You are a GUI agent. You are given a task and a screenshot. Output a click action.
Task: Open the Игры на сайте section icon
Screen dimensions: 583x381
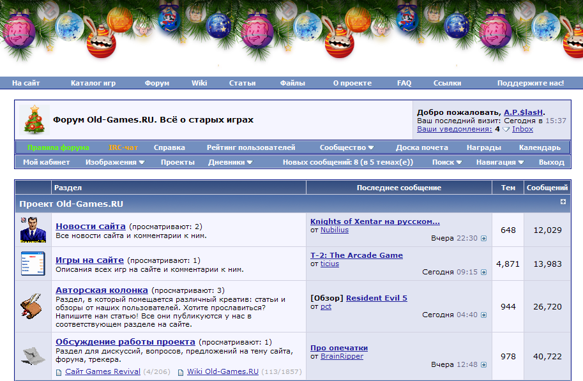(x=33, y=264)
